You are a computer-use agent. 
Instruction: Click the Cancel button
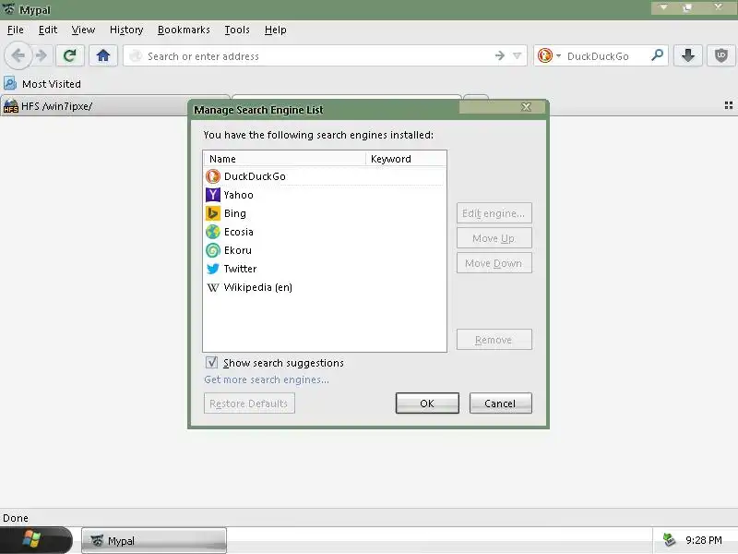coord(500,403)
